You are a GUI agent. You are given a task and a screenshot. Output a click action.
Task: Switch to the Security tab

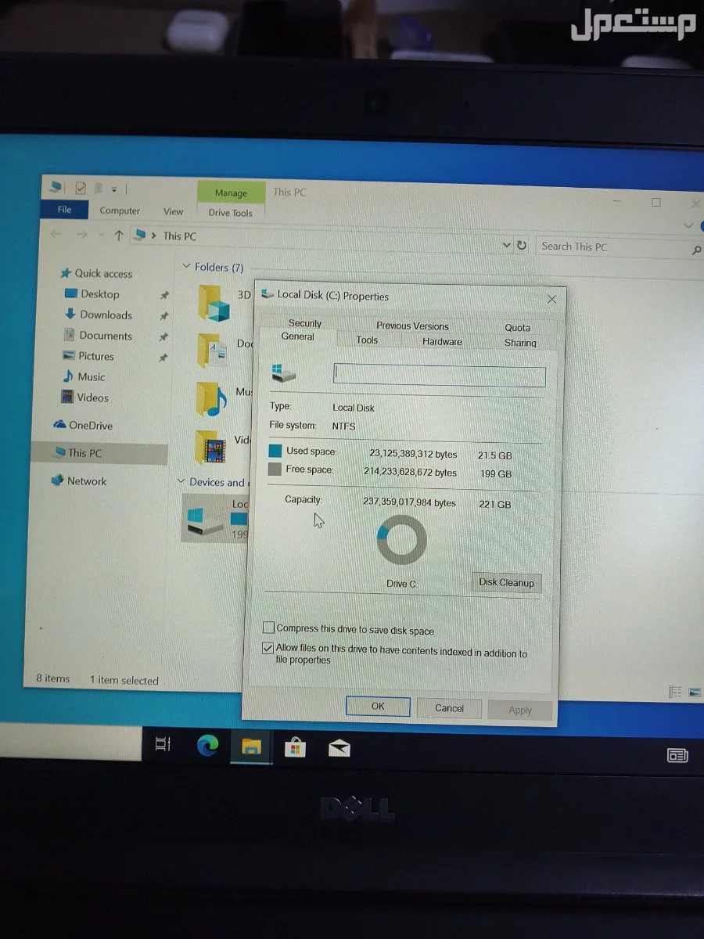tap(305, 323)
